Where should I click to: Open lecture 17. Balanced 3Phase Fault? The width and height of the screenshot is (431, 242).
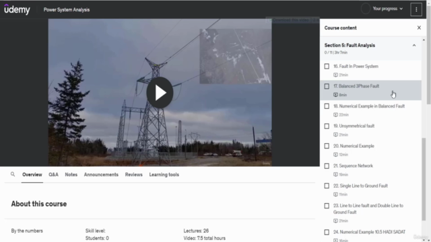370,90
